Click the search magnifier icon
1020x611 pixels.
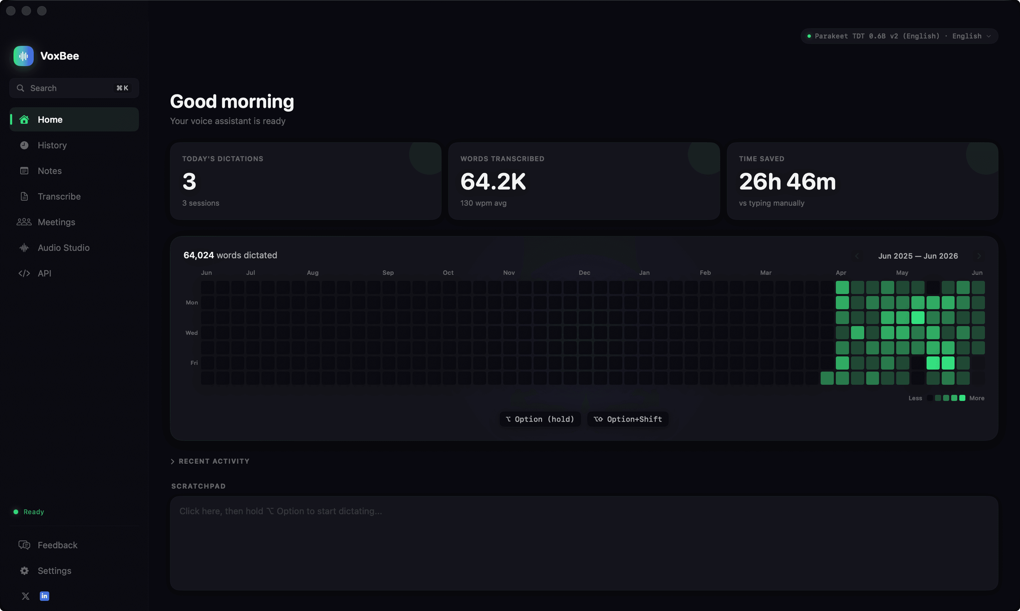coord(20,88)
